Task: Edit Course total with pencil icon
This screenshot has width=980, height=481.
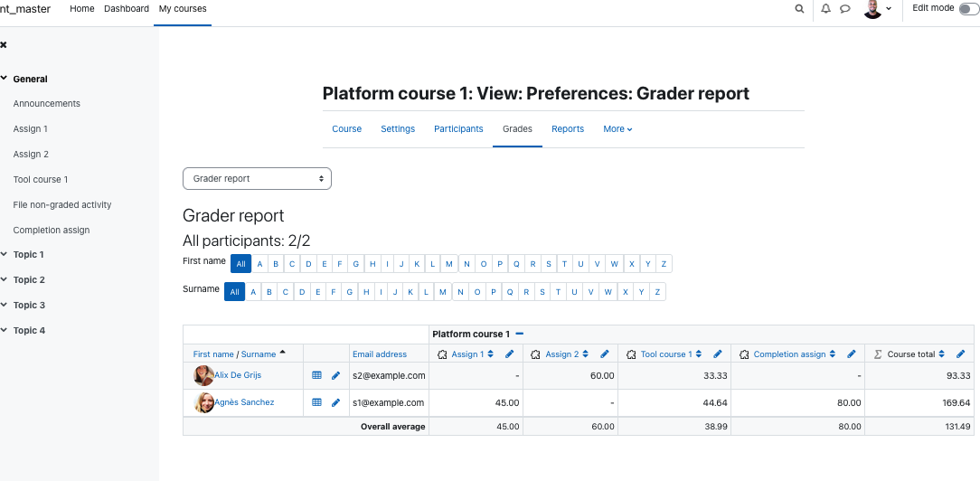Action: tap(961, 354)
